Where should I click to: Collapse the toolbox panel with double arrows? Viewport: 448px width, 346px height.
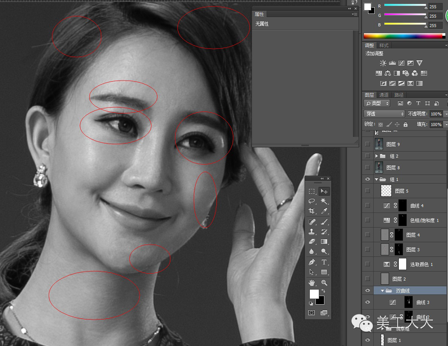click(322, 179)
